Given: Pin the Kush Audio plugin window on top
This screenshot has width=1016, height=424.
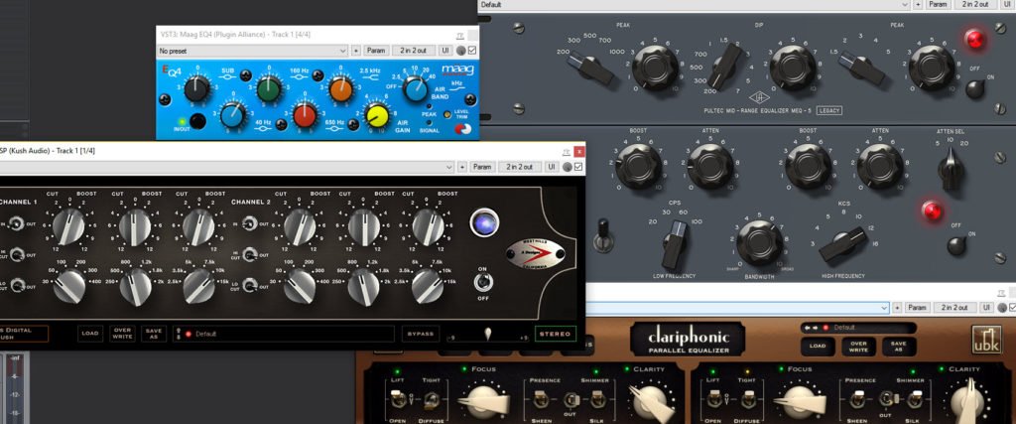Looking at the screenshot, I should [x=567, y=152].
